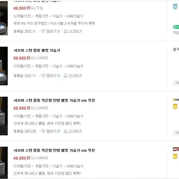Click heart 찜하기 icon on 59,900원 listing
The image size is (179, 179).
pos(43,76)
